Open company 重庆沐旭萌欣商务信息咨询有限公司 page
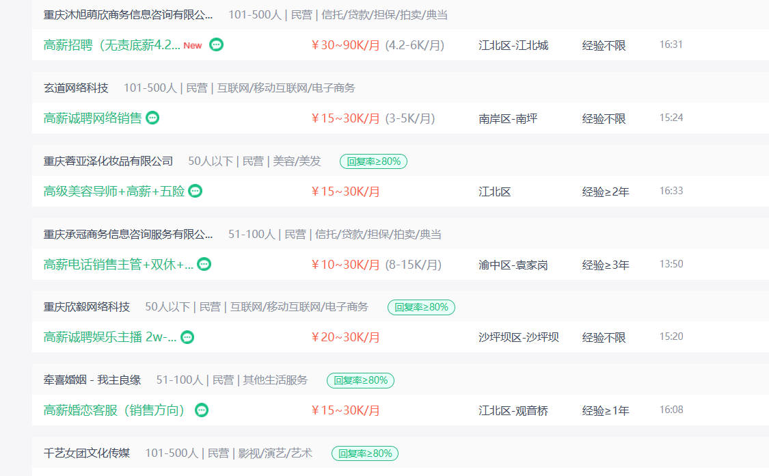 pyautogui.click(x=128, y=15)
